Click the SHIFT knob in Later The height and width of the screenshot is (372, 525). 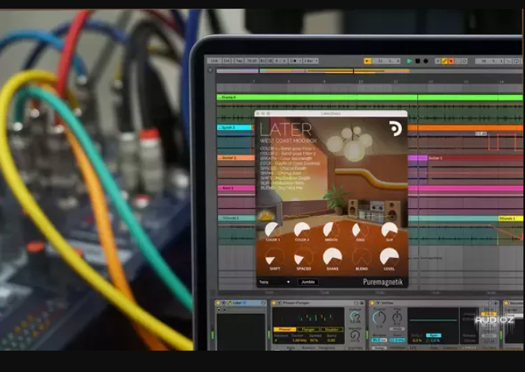[274, 257]
